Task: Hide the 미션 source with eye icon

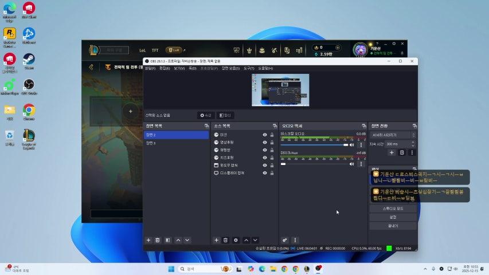Action: click(x=265, y=135)
